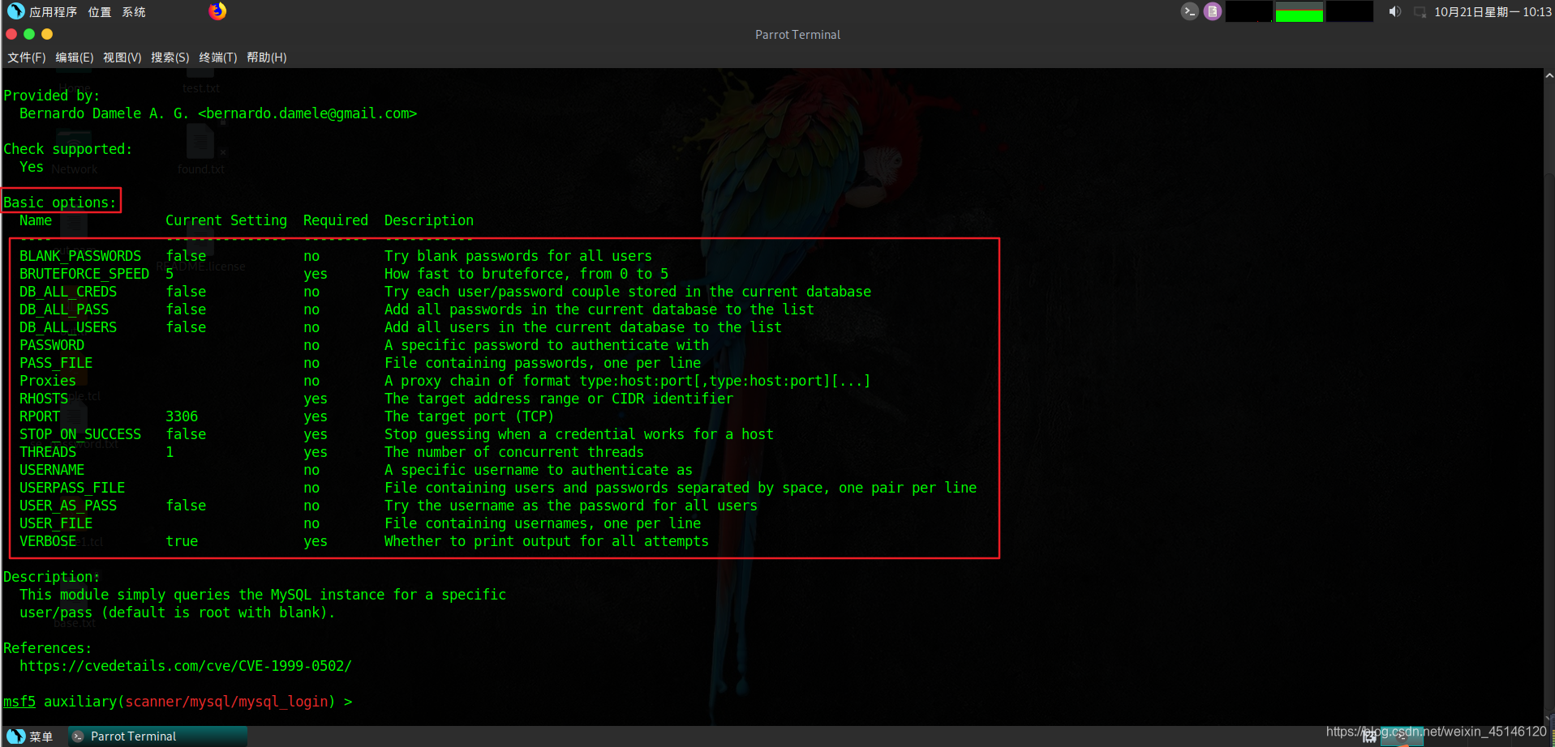Open the date and time clock
The width and height of the screenshot is (1555, 747).
point(1493,12)
